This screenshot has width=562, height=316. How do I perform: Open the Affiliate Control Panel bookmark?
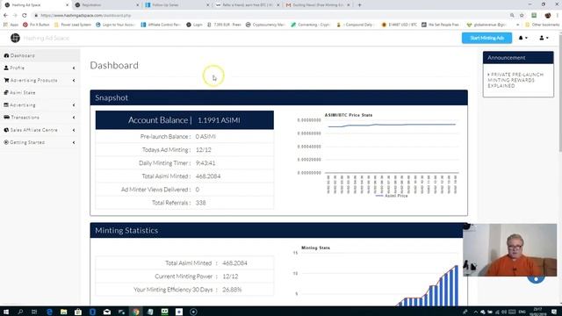click(x=161, y=25)
